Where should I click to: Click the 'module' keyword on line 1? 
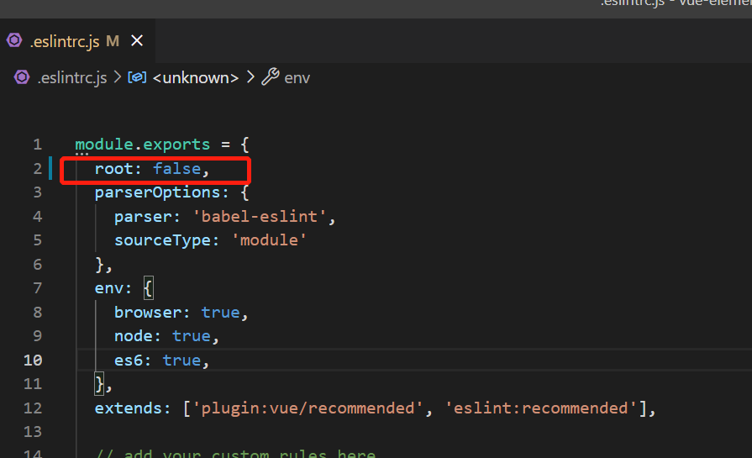pyautogui.click(x=104, y=145)
